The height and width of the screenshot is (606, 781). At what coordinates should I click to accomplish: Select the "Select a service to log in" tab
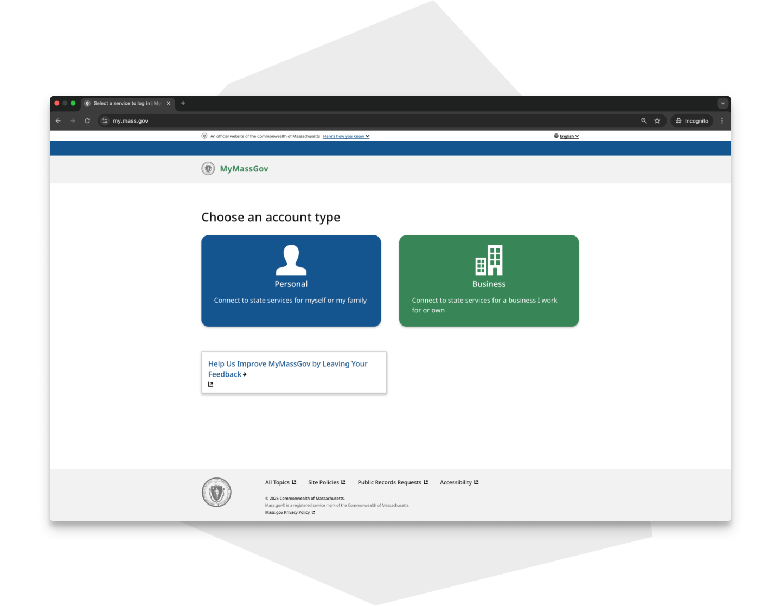[x=127, y=103]
